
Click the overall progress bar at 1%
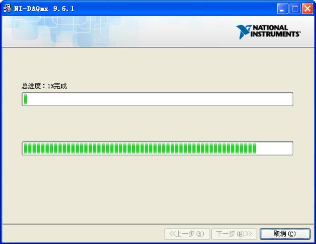click(157, 99)
